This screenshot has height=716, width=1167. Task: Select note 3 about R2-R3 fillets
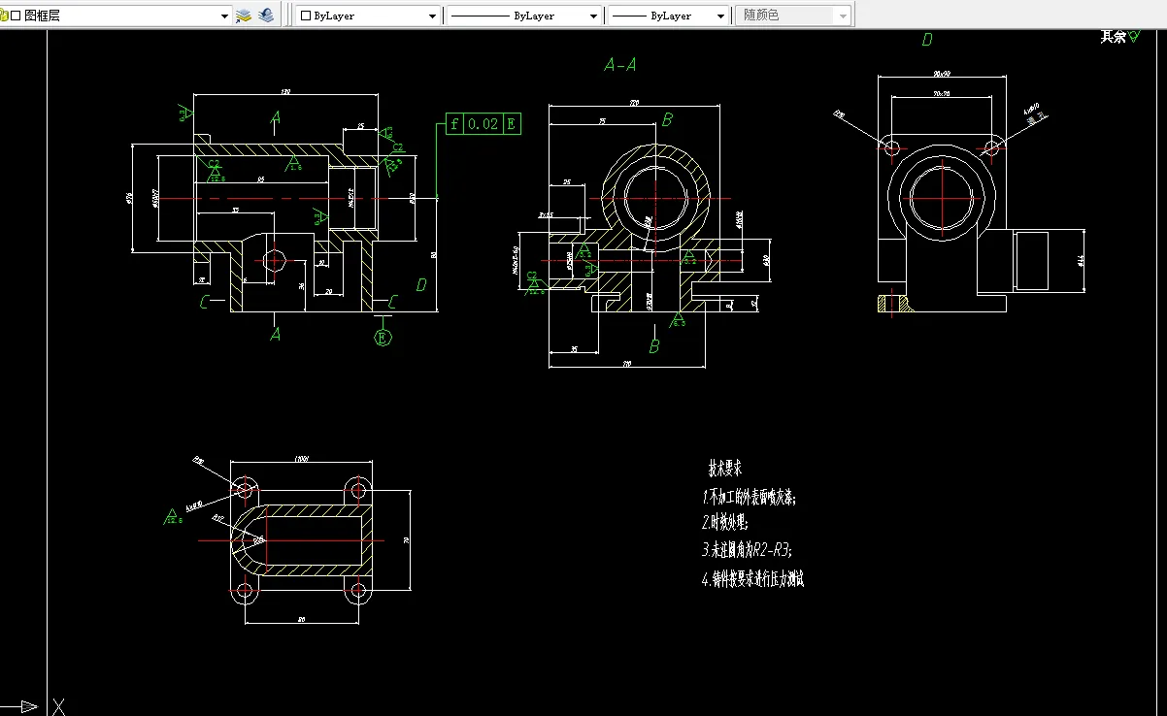pos(747,549)
